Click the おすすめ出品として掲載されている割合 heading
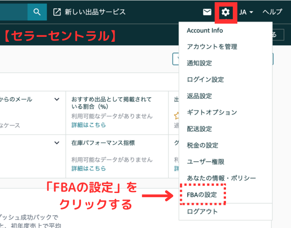The image size is (291, 228). [x=111, y=103]
